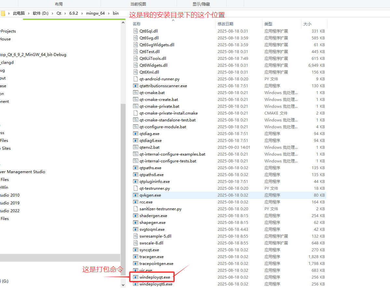This screenshot has height=290, width=390.
Task: Click the swresample-5.dll file icon
Action: pos(136,236)
